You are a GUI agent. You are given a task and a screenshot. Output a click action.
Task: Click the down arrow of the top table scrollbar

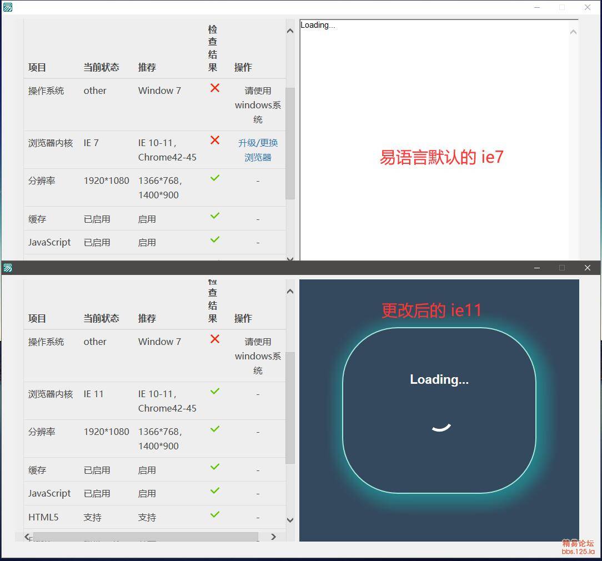point(290,258)
